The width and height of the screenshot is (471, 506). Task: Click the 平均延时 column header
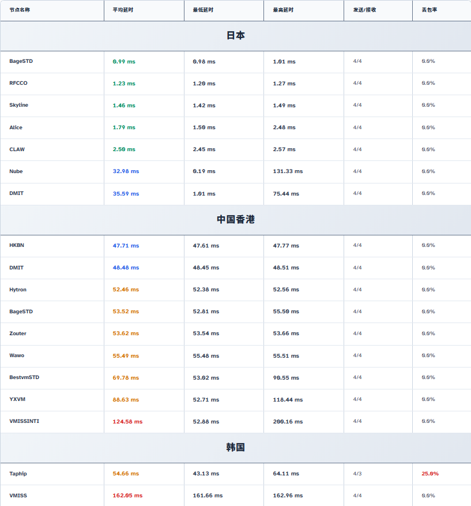point(123,10)
